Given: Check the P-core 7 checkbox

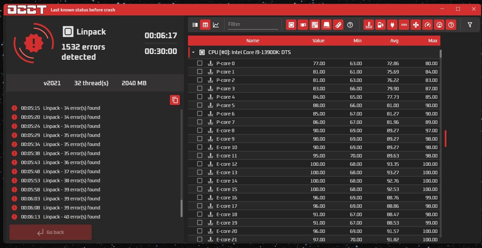Looking at the screenshot, I should click(200, 122).
